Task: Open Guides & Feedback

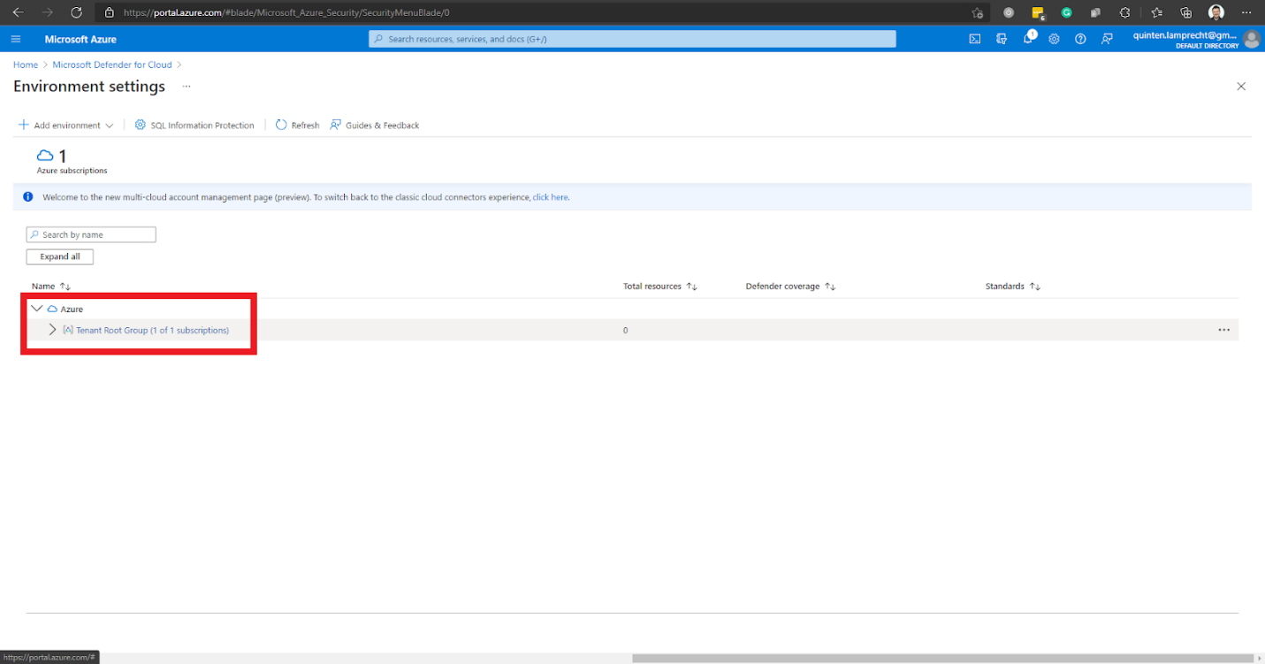Action: point(375,126)
